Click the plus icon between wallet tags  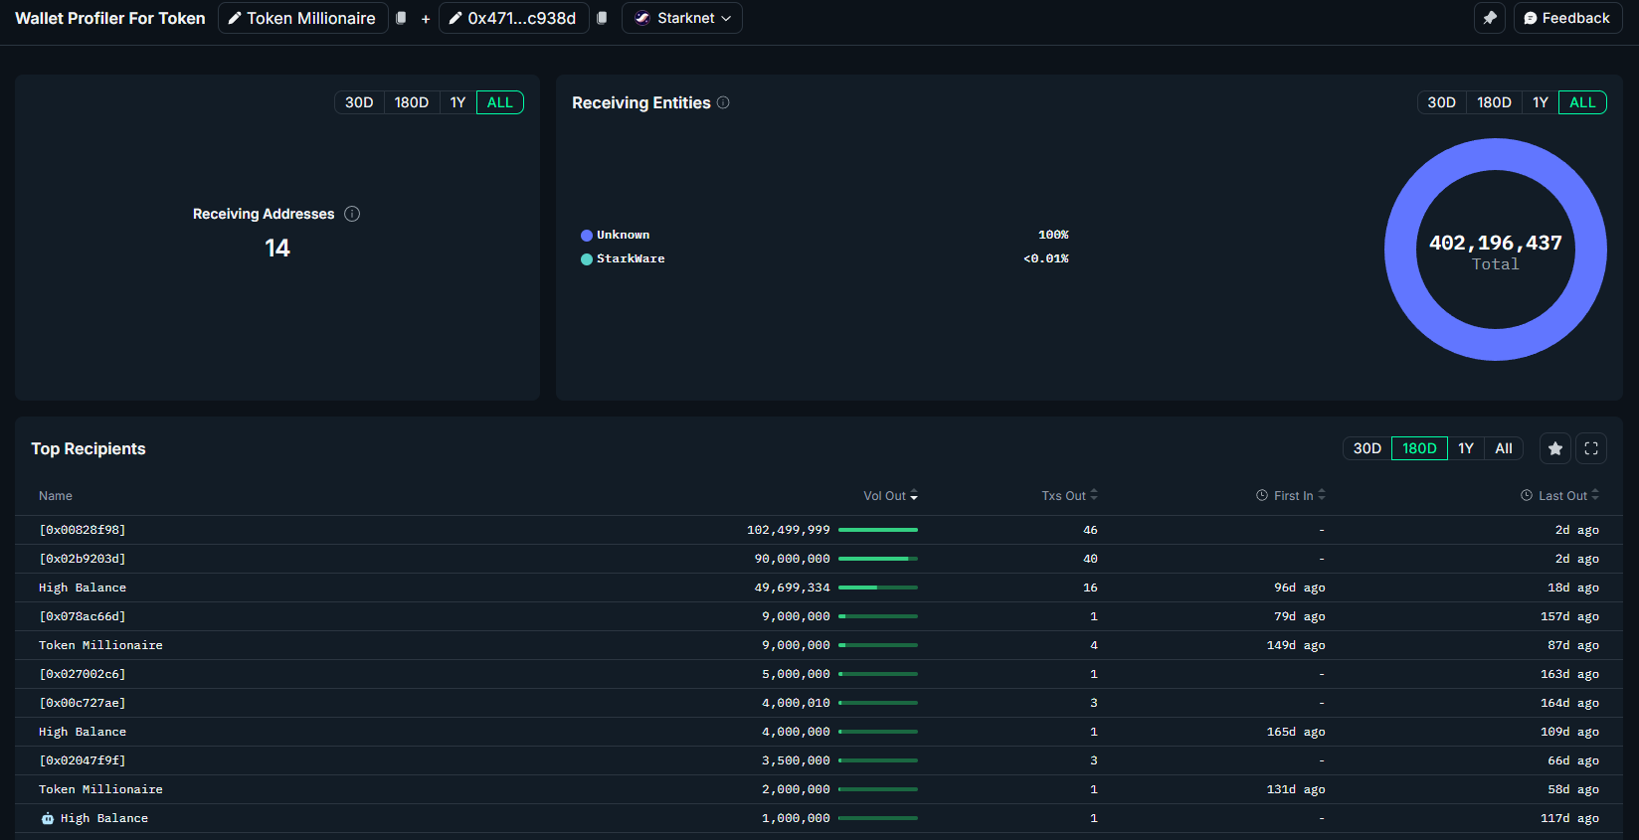426,19
